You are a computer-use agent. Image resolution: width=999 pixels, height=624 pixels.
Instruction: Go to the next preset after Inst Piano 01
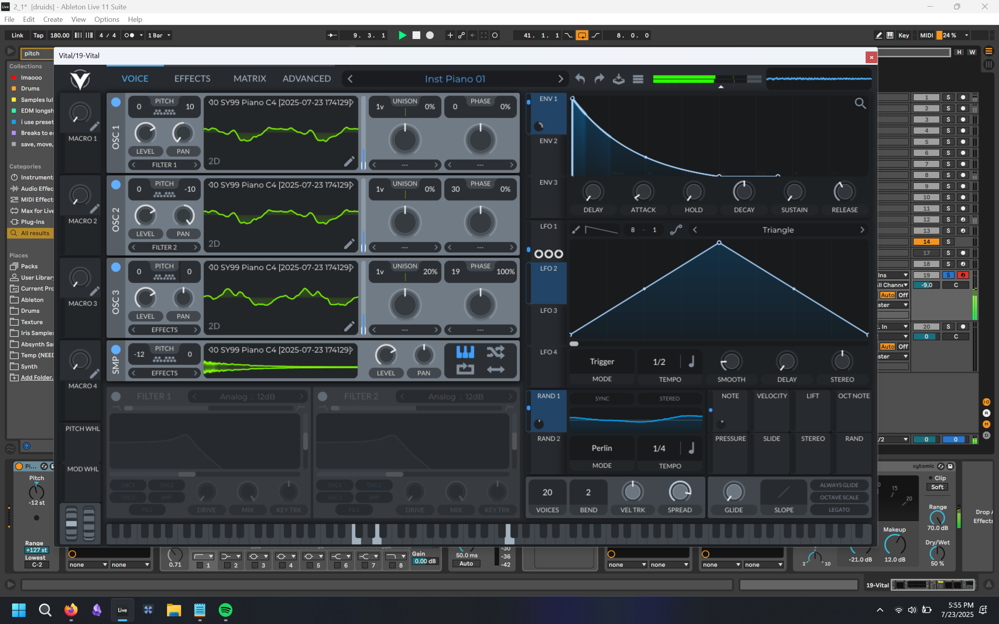click(x=560, y=79)
